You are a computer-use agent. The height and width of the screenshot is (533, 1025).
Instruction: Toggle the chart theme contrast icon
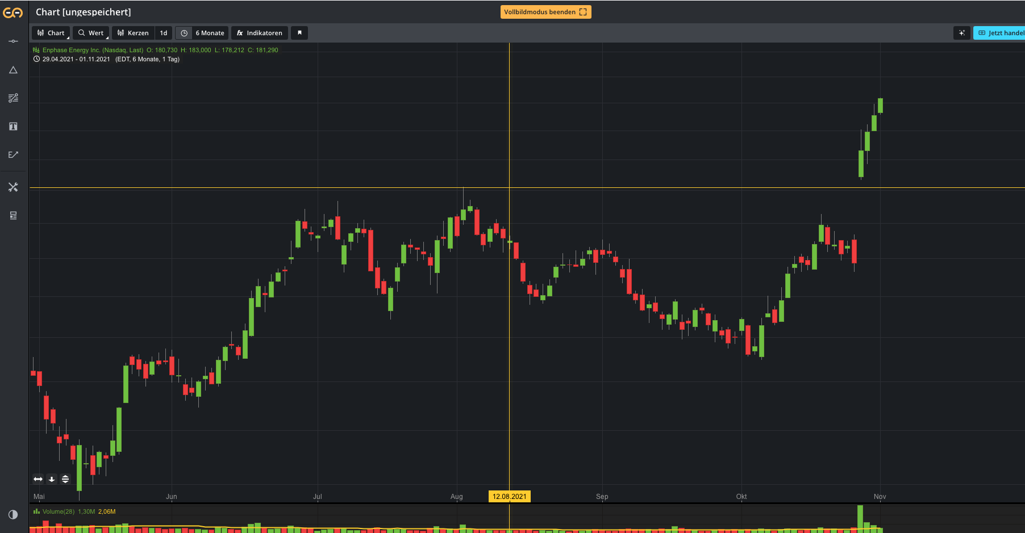coord(13,514)
